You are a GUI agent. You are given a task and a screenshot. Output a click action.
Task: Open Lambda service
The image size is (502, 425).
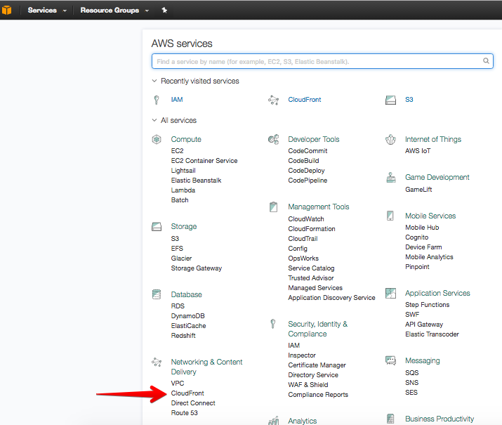183,190
